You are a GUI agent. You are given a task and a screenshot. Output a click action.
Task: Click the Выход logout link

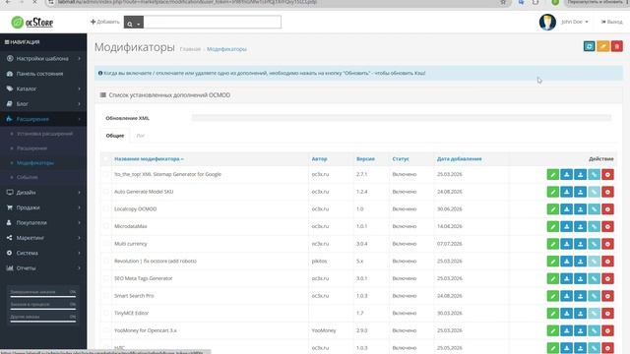point(611,22)
